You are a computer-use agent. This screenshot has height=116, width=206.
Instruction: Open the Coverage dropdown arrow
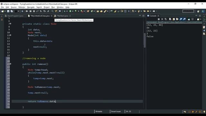[x=79, y=11]
